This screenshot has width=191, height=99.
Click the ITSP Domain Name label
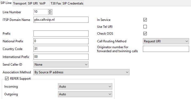[x=16, y=20]
